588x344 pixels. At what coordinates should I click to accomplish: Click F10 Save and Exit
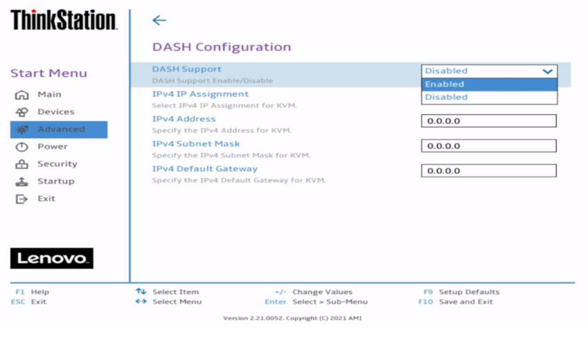click(456, 302)
